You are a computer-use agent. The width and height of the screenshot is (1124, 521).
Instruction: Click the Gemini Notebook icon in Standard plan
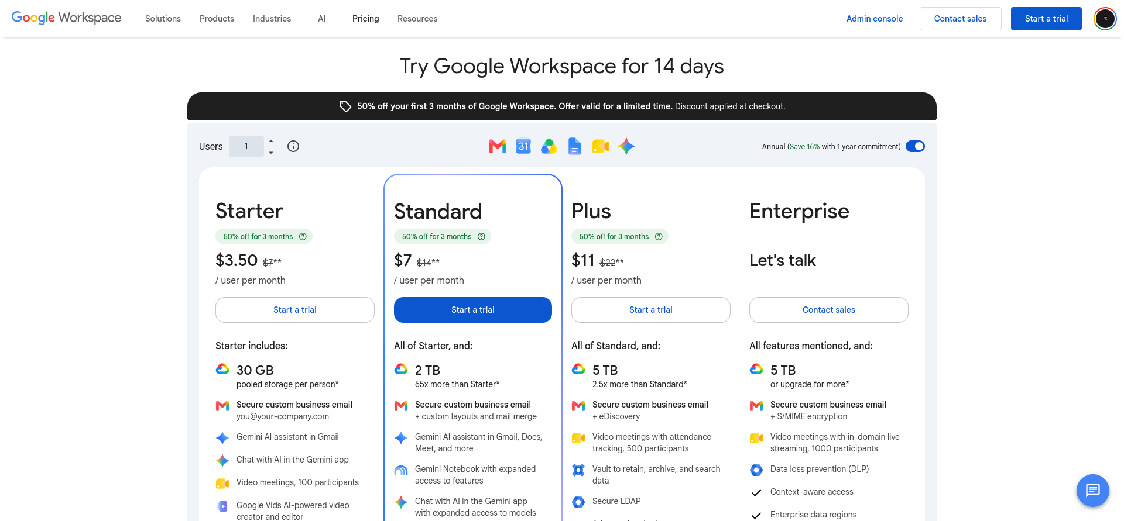coord(401,470)
